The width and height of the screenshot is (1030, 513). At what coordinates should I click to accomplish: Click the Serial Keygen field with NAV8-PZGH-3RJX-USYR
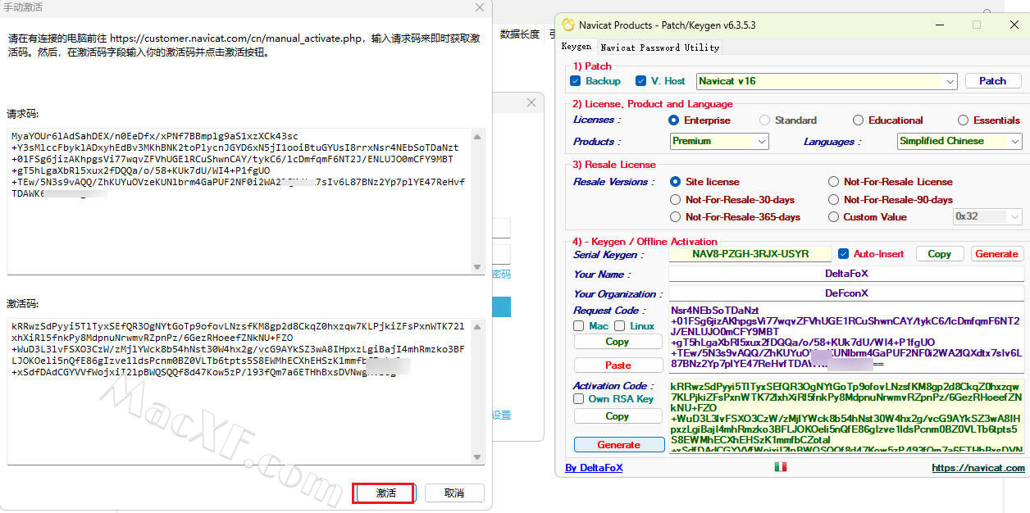[x=750, y=254]
